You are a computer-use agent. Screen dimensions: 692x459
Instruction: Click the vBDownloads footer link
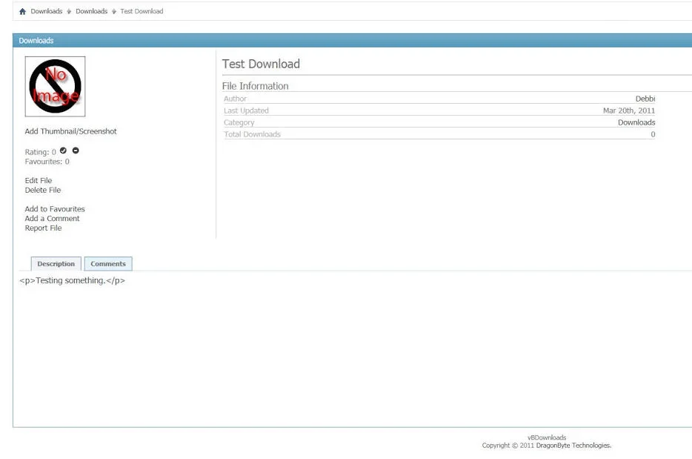(x=546, y=437)
